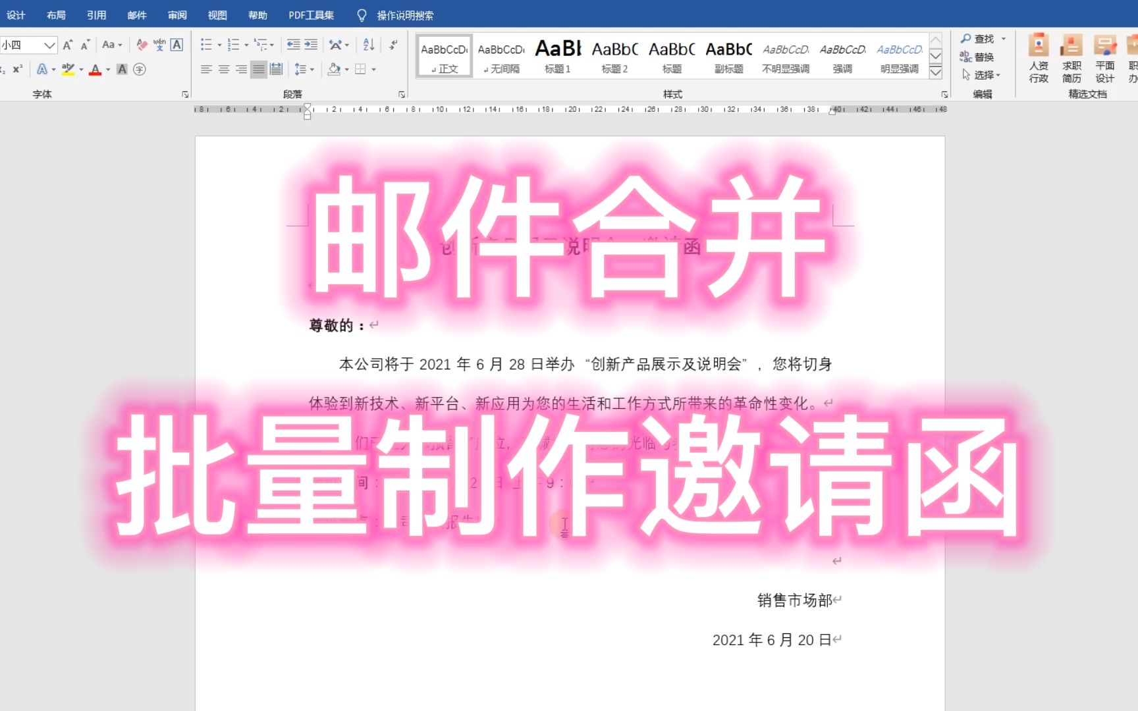Apply superscript formatting (x²)
This screenshot has width=1138, height=711.
[x=18, y=69]
